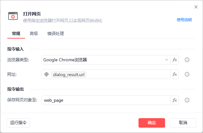This screenshot has height=133, width=203.
Task: Cancel the dialog with 取消
Action: [183, 123]
